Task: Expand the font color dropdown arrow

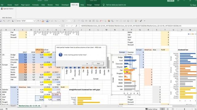Action: click(x=40, y=21)
